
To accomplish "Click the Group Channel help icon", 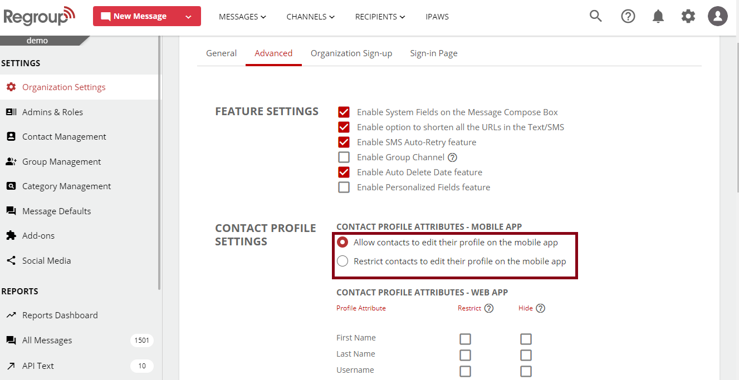I will tap(452, 157).
